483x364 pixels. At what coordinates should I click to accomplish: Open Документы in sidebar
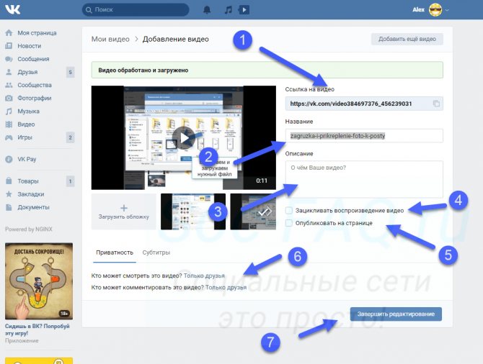pos(33,207)
